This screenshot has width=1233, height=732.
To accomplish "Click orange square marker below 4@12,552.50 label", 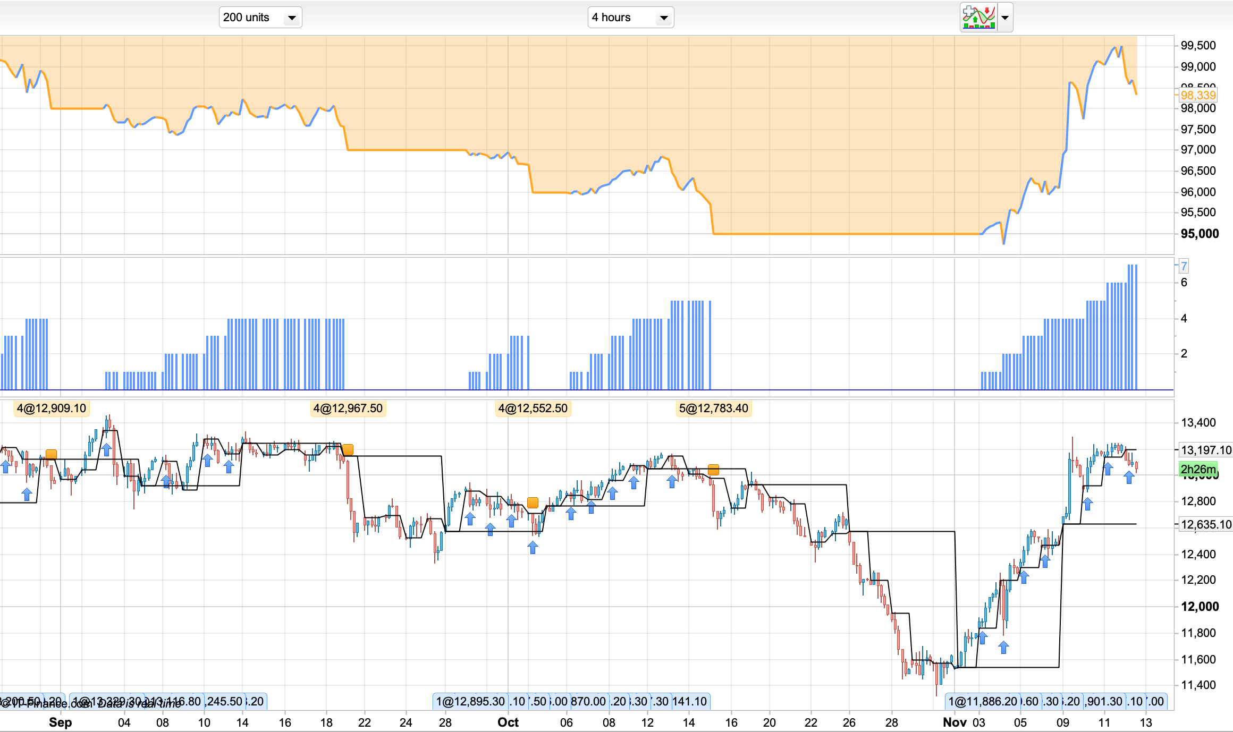I will [533, 503].
